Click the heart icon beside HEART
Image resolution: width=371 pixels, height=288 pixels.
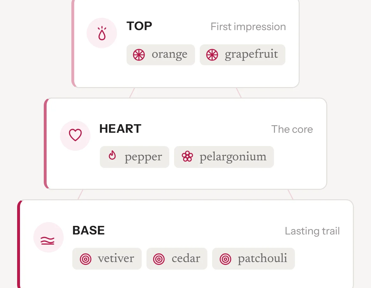coord(75,135)
